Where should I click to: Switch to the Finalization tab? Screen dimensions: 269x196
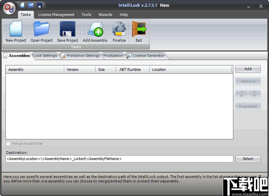click(x=113, y=56)
